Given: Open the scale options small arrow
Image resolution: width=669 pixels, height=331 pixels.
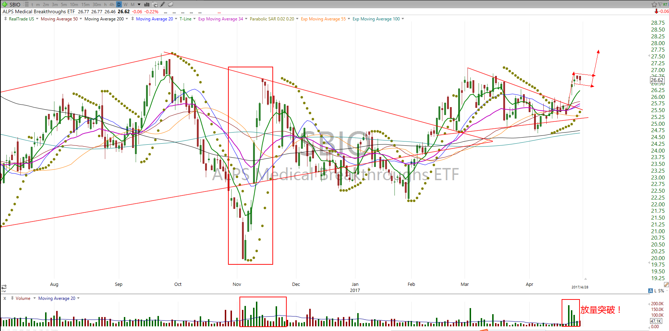Looking at the screenshot, I should click(x=667, y=291).
